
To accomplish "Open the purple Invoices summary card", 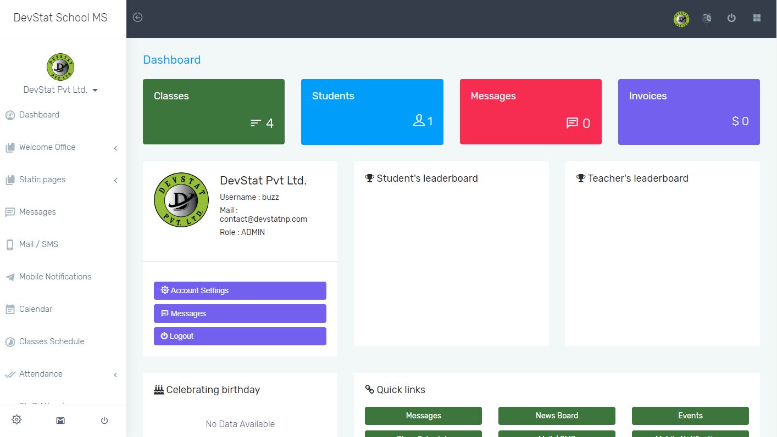I will click(x=689, y=112).
